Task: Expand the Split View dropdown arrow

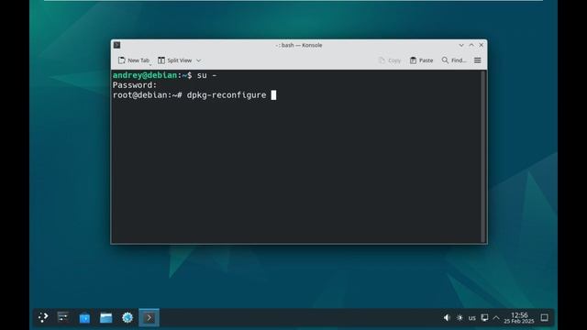Action: (x=199, y=60)
